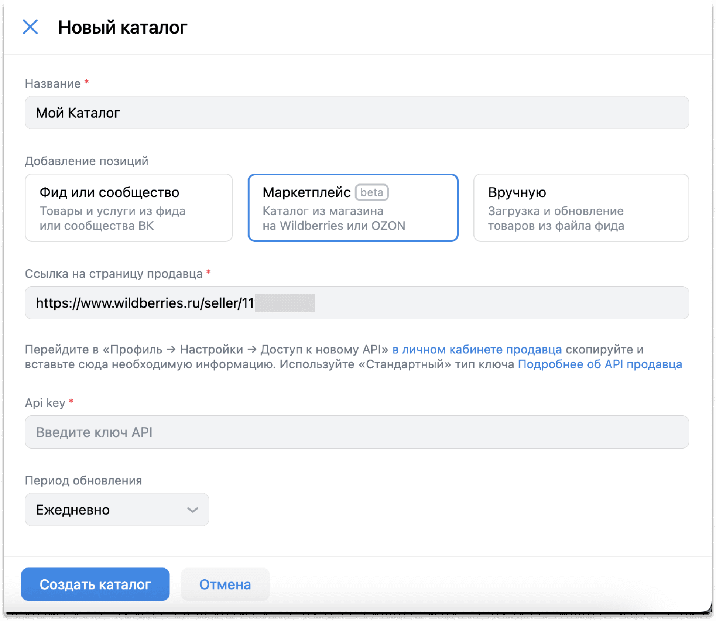Click the Api key field label

[45, 403]
